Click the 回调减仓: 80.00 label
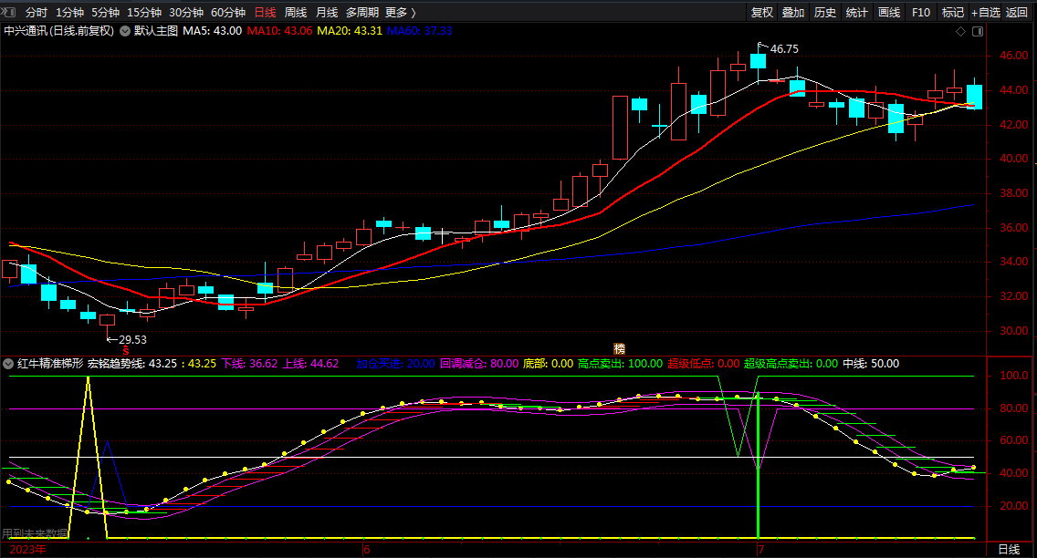This screenshot has height=558, width=1037. point(479,364)
